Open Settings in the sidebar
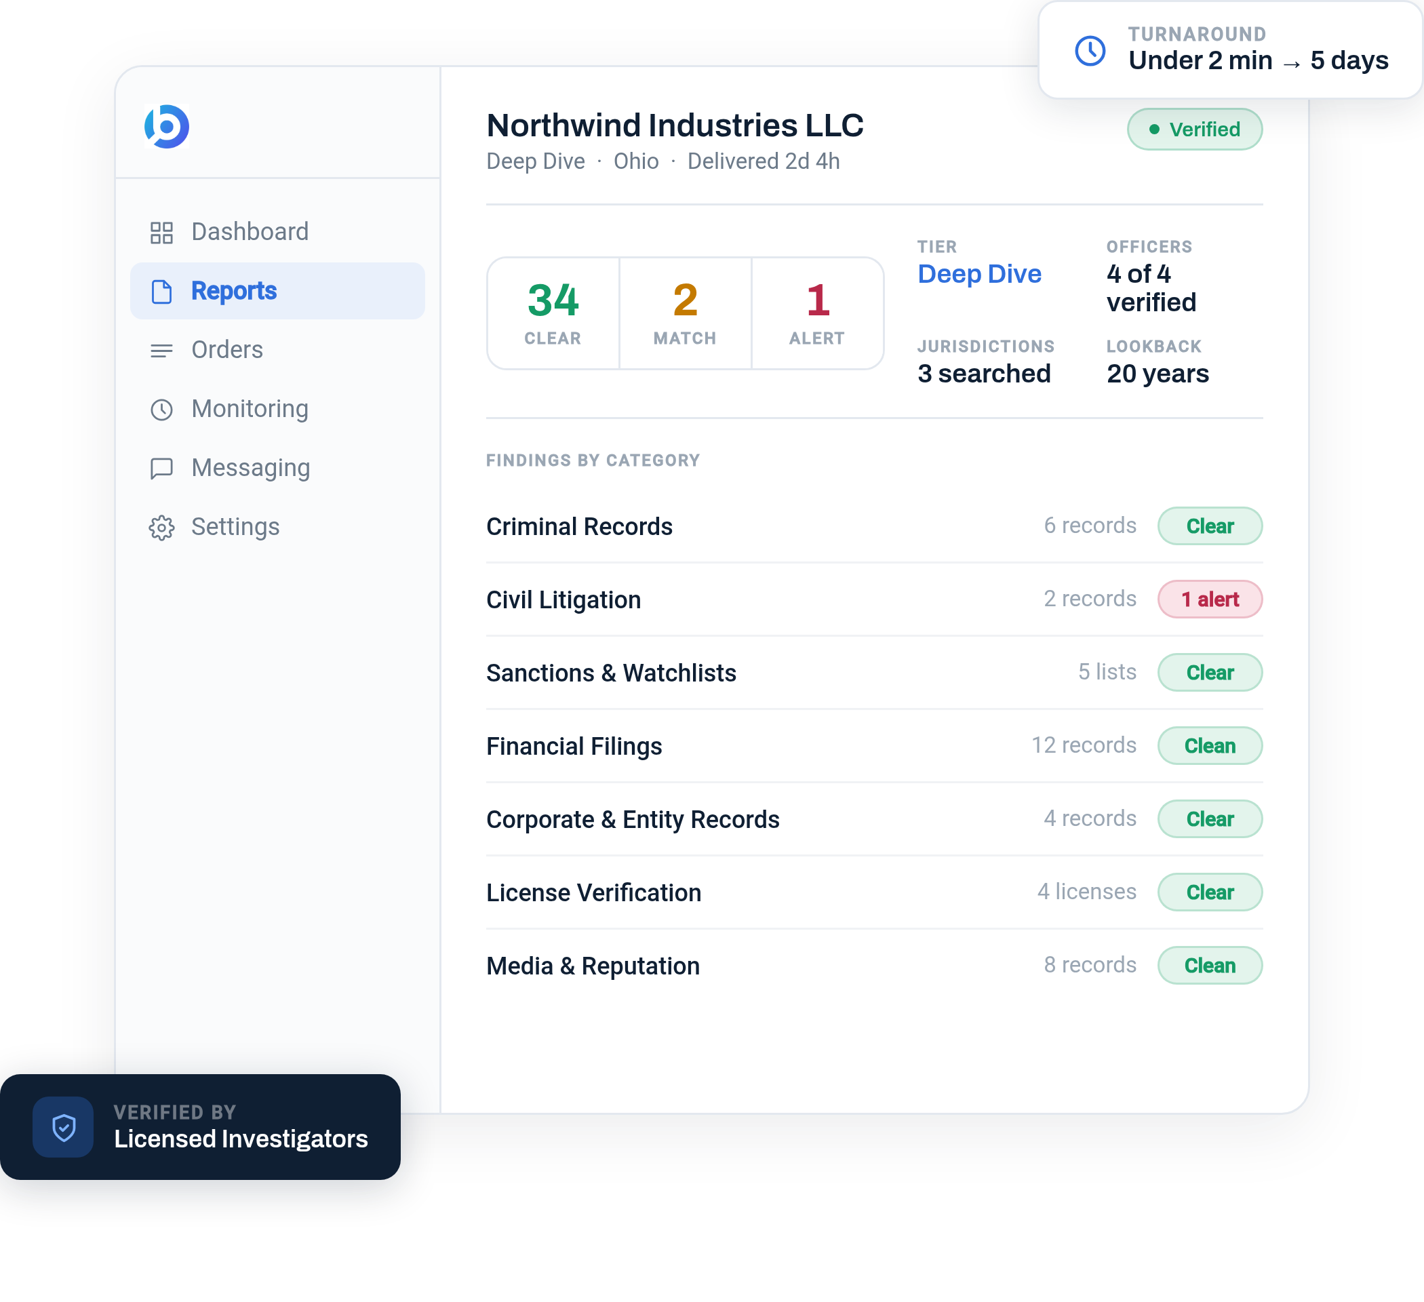Screen dimensions: 1424x1302 (277, 527)
